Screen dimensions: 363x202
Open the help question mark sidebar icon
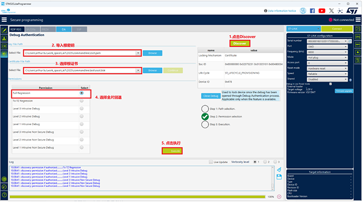pos(4,195)
